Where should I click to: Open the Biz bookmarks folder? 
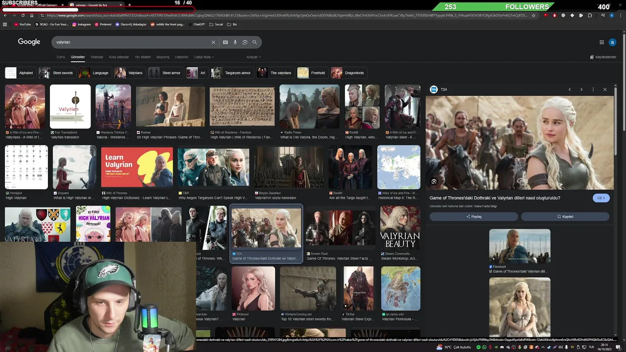pos(232,24)
